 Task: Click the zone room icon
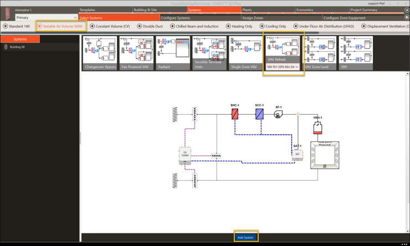[325, 155]
